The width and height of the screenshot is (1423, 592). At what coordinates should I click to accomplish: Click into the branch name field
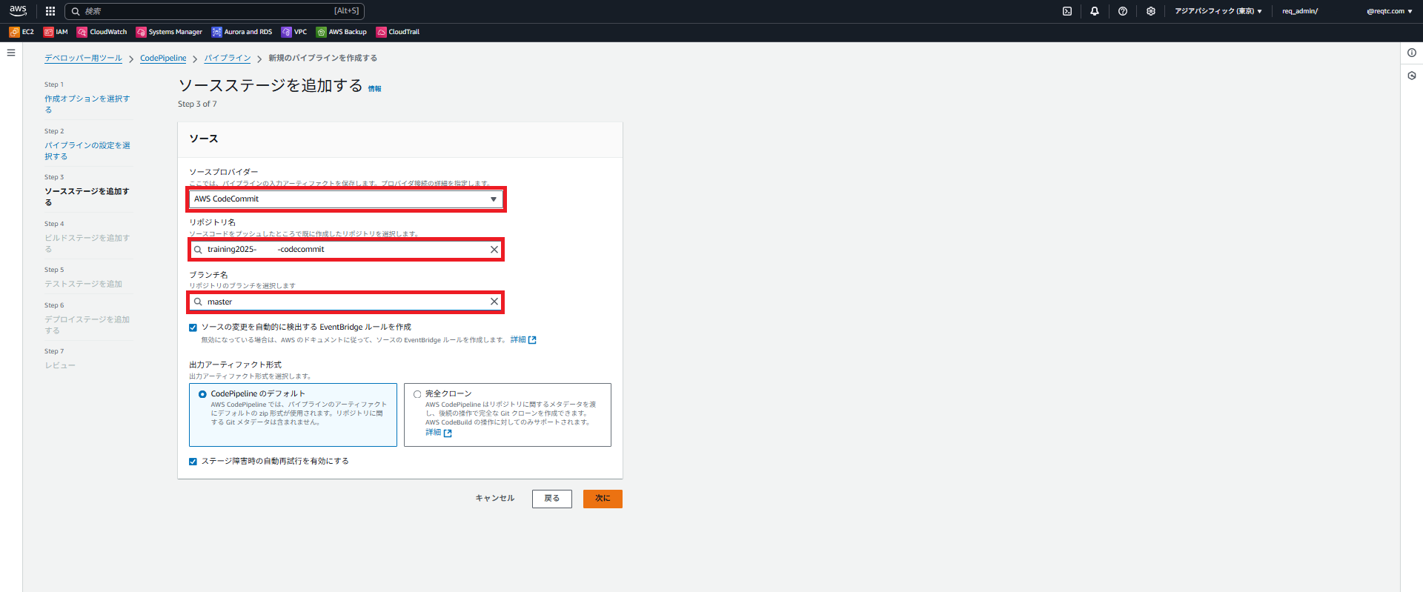346,302
